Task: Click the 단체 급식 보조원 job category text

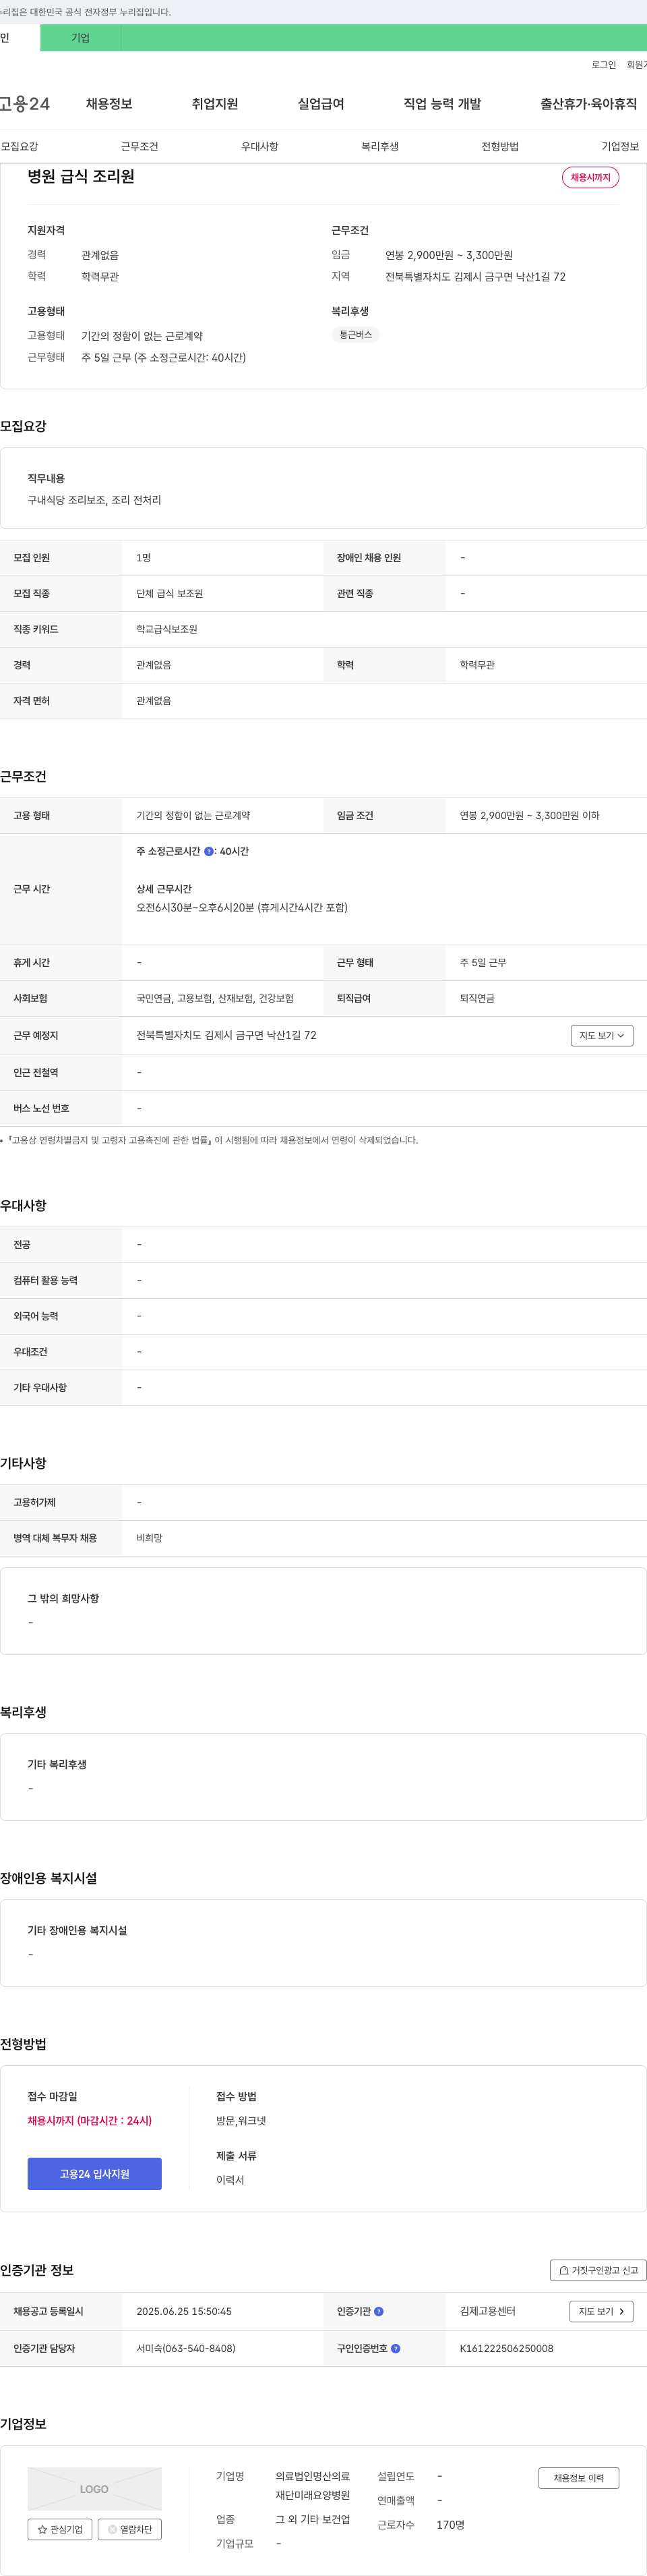Action: (170, 593)
